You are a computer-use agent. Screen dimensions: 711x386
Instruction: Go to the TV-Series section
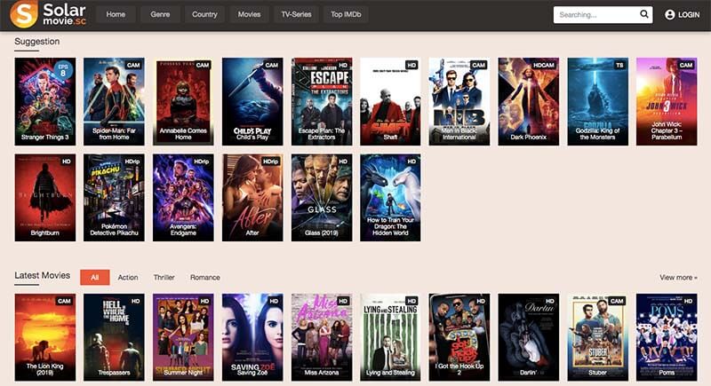[296, 14]
